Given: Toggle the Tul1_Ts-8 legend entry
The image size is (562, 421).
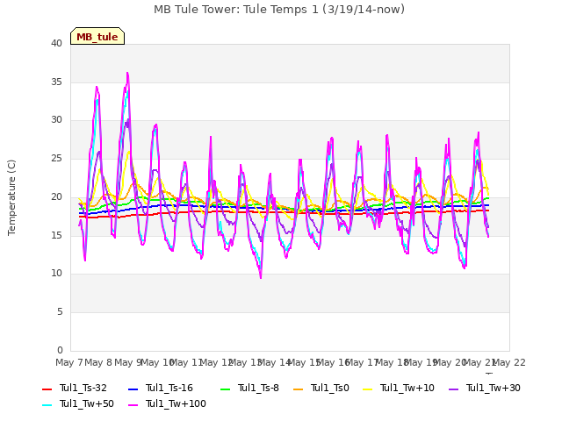Looking at the screenshot, I should pyautogui.click(x=249, y=388).
